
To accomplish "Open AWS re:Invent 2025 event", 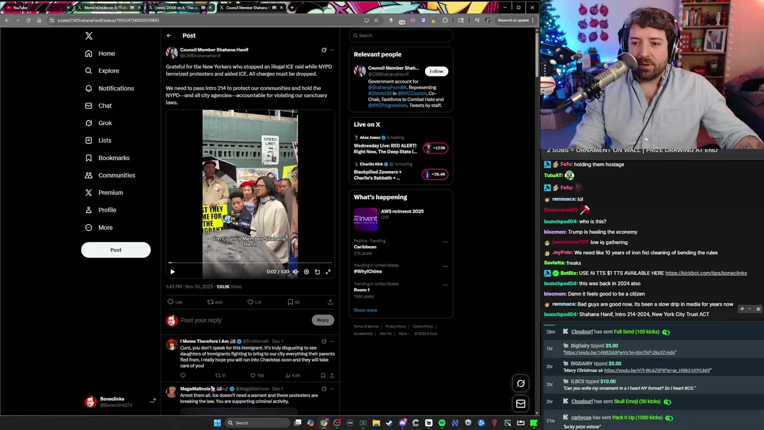I will tap(400, 219).
